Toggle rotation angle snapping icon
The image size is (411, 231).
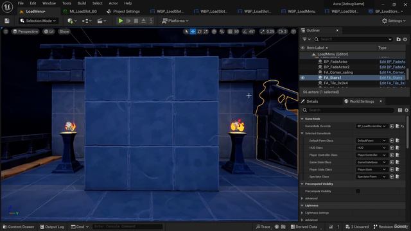click(245, 31)
